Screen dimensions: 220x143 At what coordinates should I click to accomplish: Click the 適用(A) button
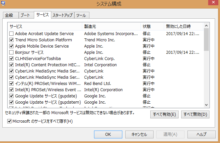[170, 134]
